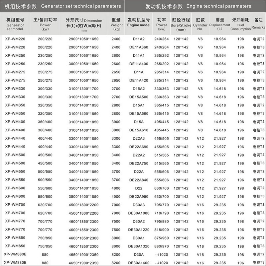Click the Generator set technical parameters header

click(x=63, y=6)
